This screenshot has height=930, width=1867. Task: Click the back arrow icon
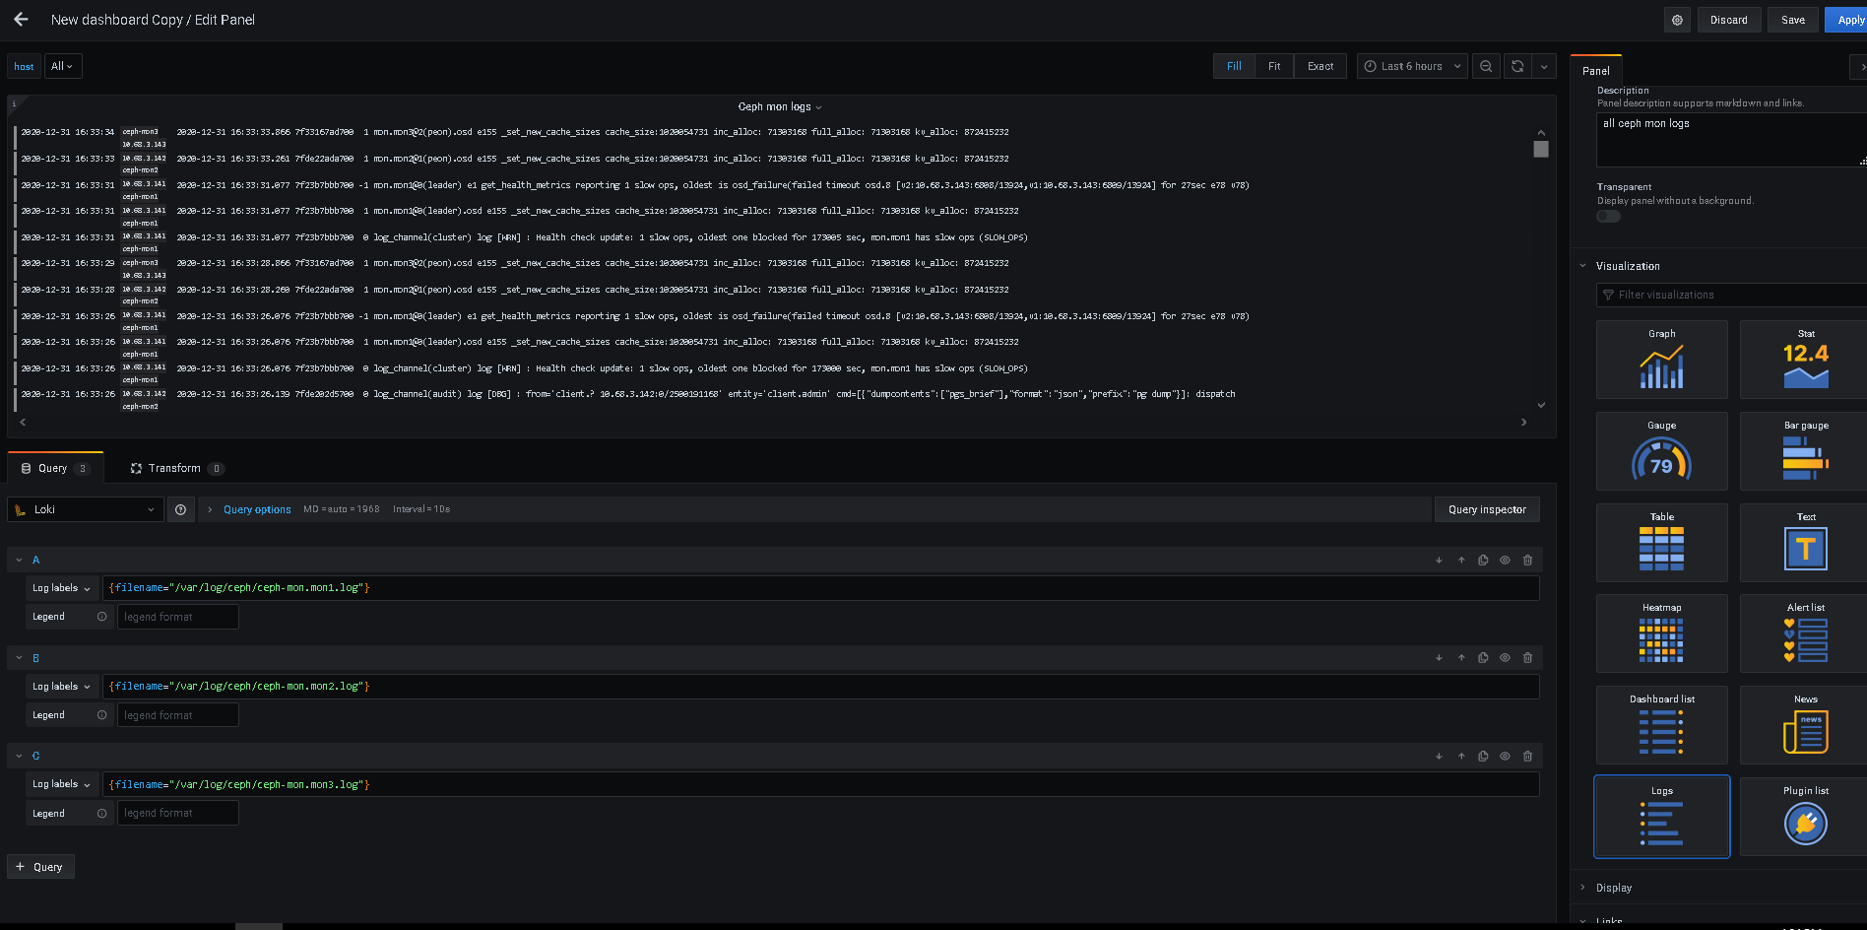pyautogui.click(x=21, y=20)
